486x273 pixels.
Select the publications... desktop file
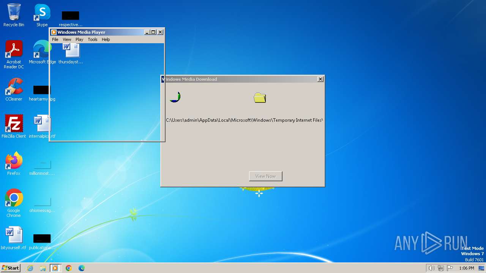click(42, 241)
